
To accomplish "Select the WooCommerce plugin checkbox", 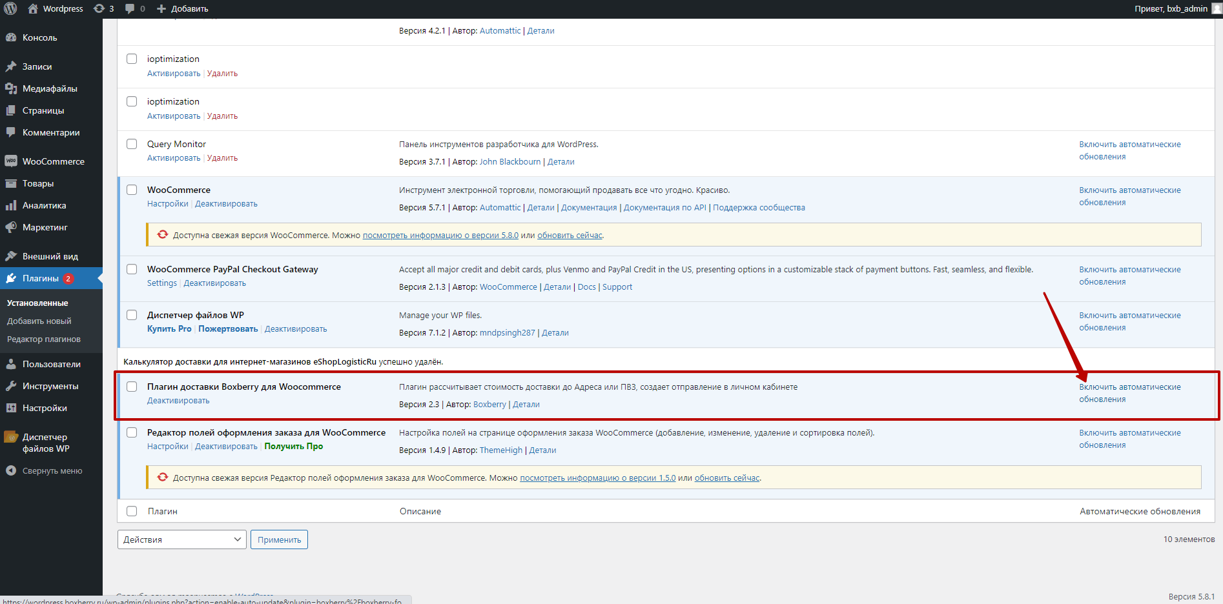I will point(132,190).
